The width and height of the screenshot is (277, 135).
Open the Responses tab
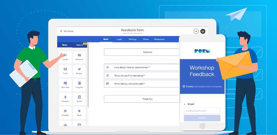[159, 39]
